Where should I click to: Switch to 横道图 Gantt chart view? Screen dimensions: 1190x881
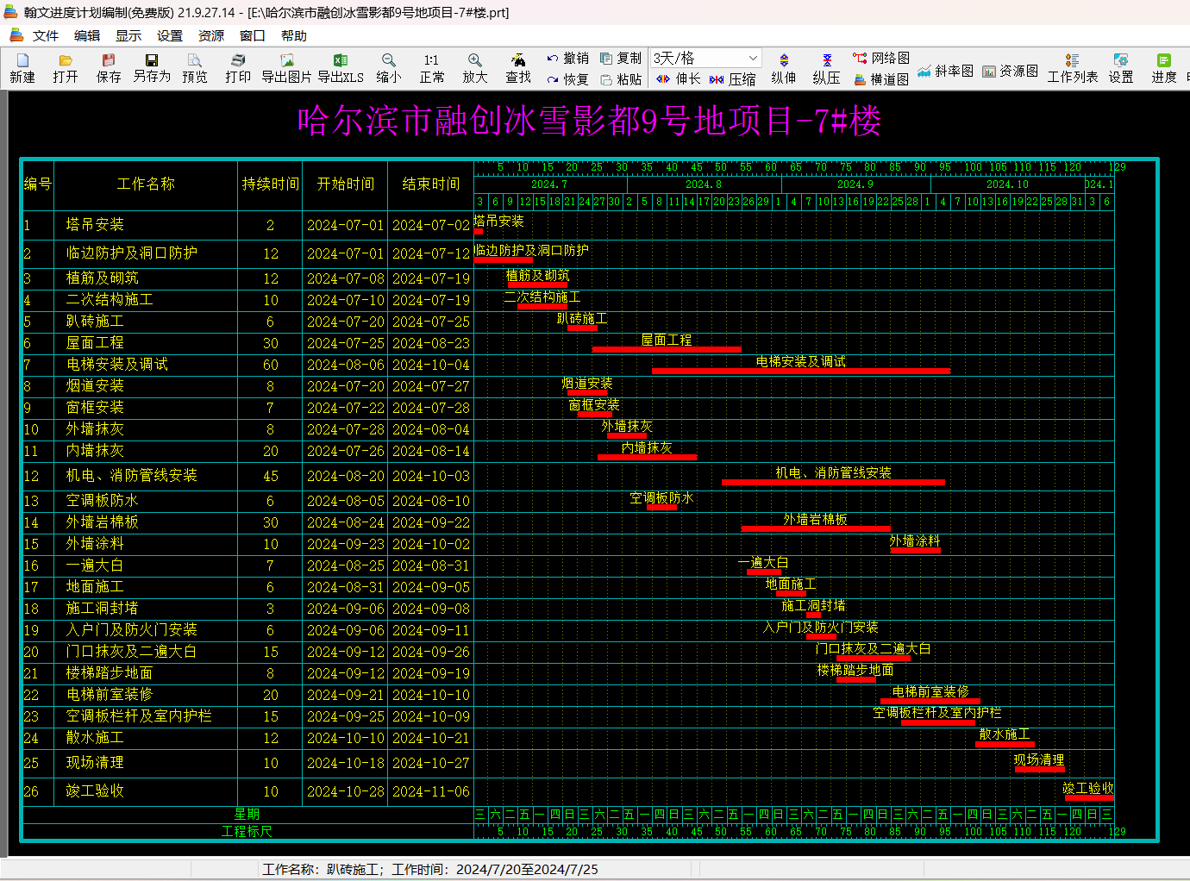tap(881, 79)
